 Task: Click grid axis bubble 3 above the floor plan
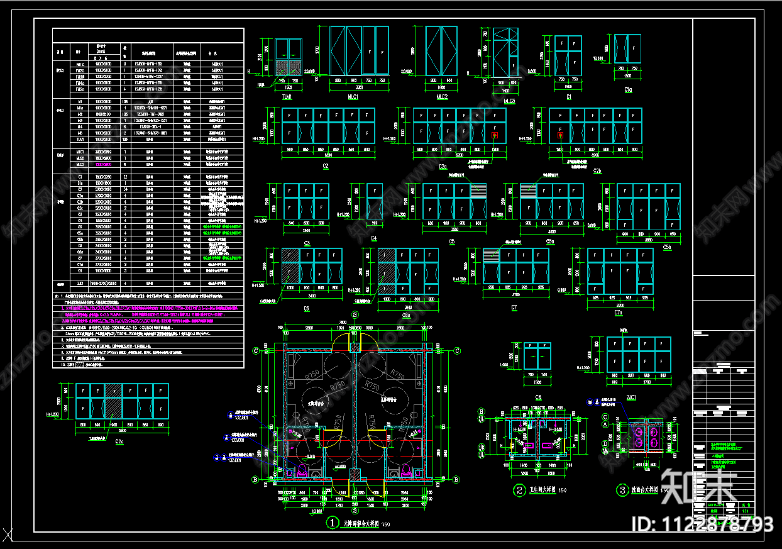pos(355,314)
